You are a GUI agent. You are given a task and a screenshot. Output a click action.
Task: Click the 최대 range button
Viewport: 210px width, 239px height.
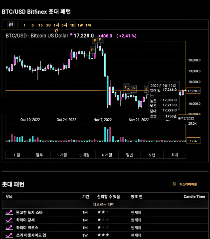coord(175,155)
